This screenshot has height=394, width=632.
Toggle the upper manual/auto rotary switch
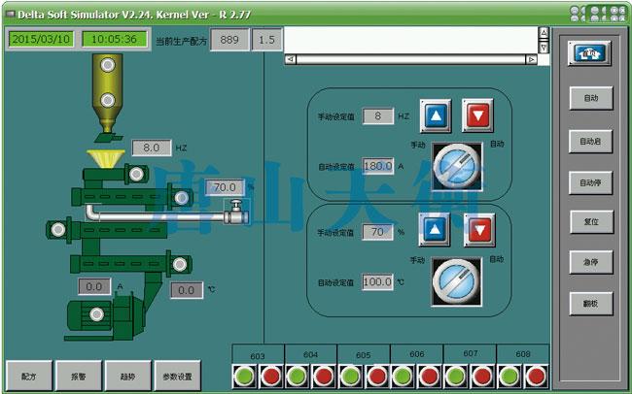[456, 166]
